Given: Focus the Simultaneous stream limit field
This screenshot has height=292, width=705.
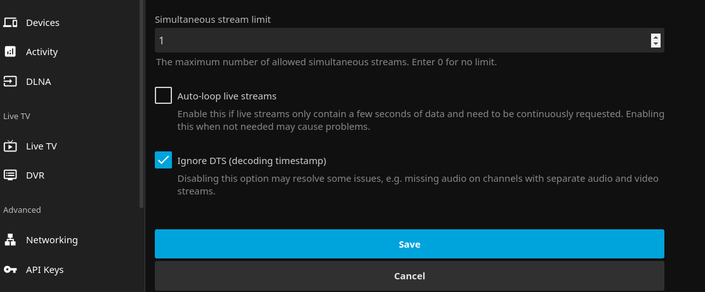Looking at the screenshot, I should (400, 41).
